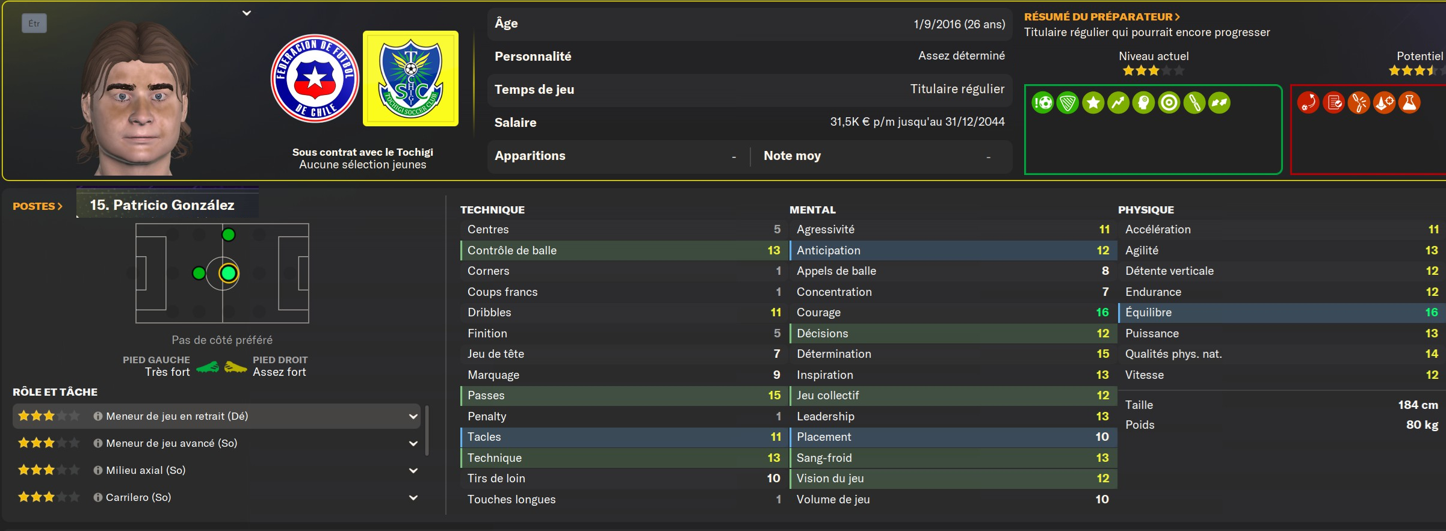Click the red document checkmark weakness icon

(x=1333, y=103)
